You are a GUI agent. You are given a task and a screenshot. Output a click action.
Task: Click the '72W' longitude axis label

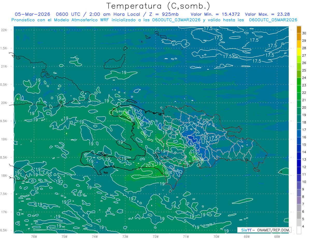pos(155,236)
